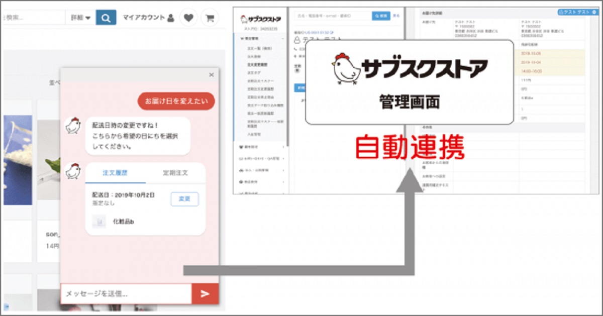Screen dimensions: 603x316
Task: Click the サブスクストア logo in admin sidebar
Action: pyautogui.click(x=261, y=20)
